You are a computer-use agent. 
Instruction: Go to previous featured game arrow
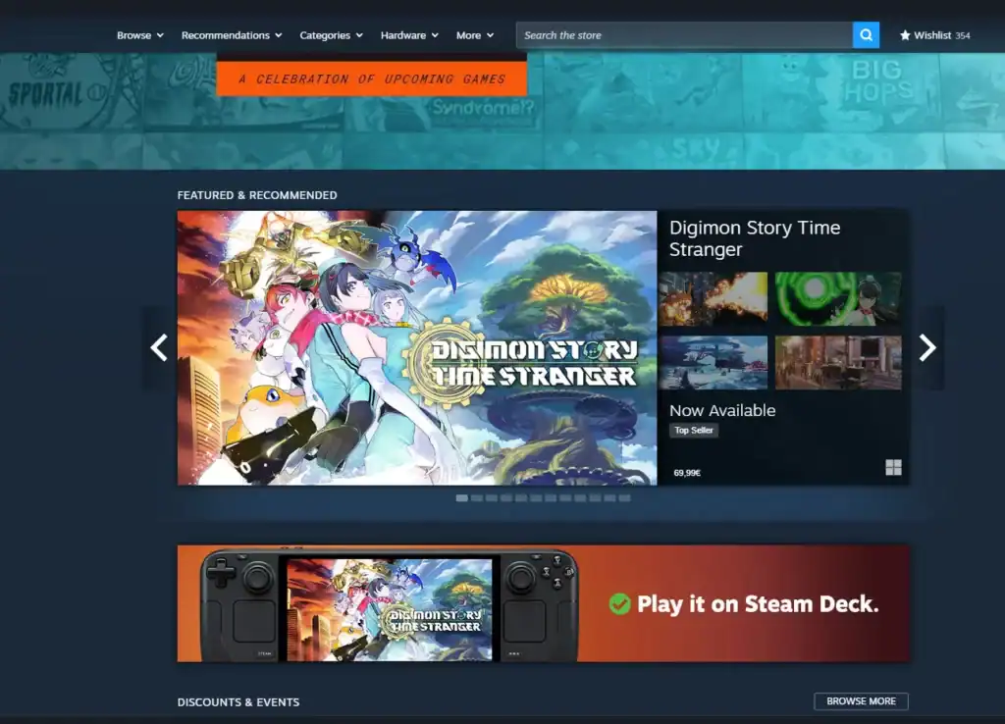coord(159,347)
